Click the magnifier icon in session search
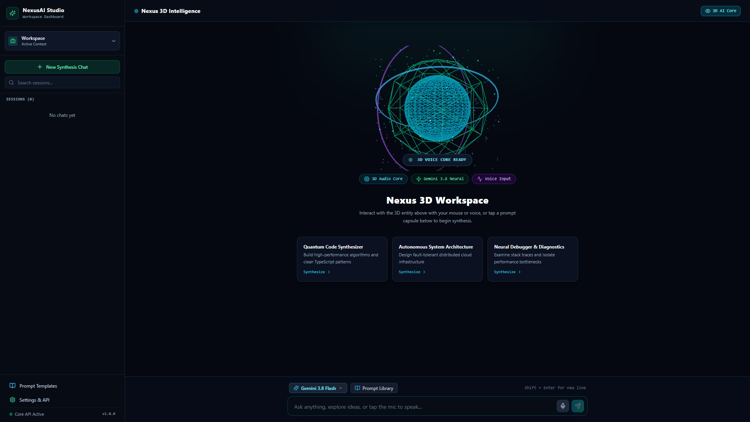This screenshot has width=750, height=422. tap(11, 82)
